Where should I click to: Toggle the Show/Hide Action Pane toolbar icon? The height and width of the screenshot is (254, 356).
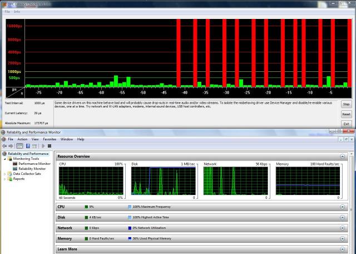coord(34,146)
